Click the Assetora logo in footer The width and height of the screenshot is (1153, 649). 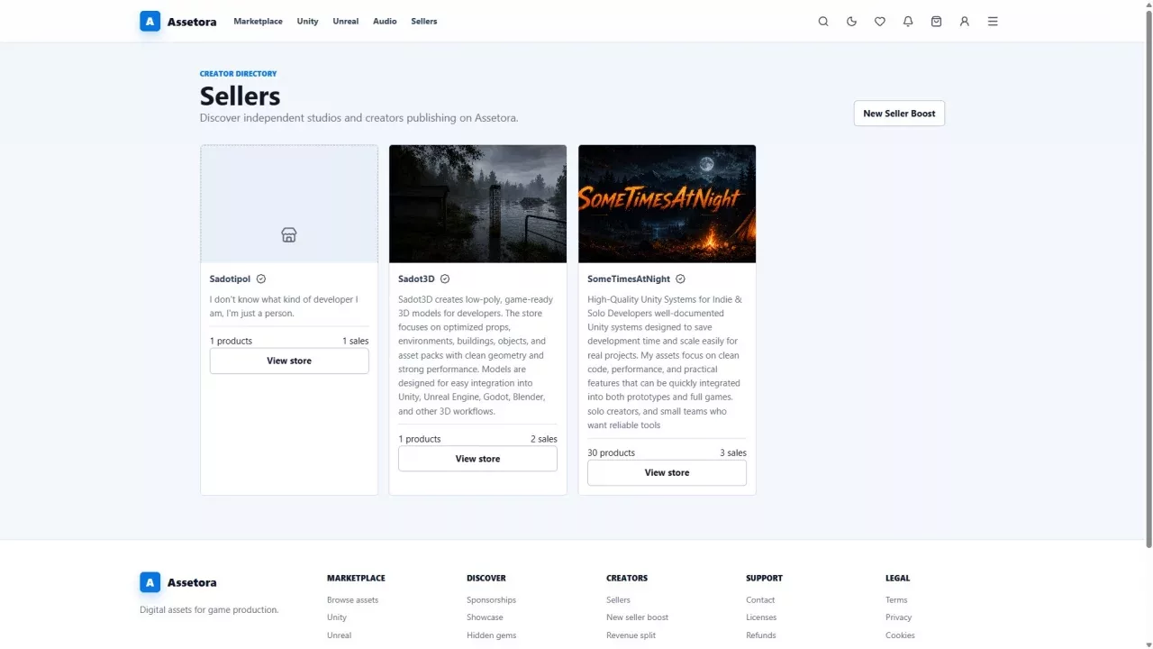point(178,582)
